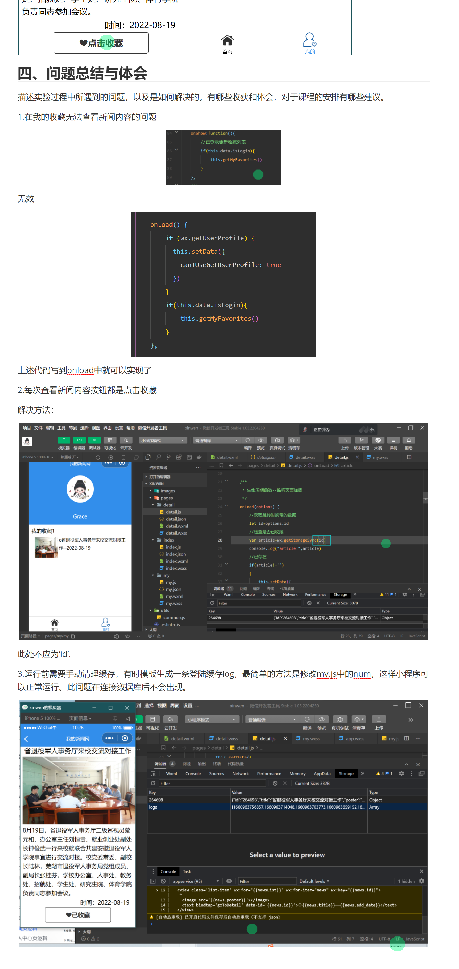Click the Storage Filter field in the first DevTools screenshot
Screen dimensions: 459x969
click(x=259, y=603)
